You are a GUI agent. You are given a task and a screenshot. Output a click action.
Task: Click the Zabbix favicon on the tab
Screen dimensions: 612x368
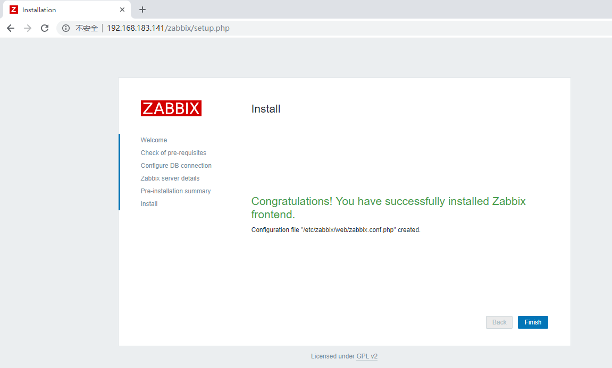(14, 10)
